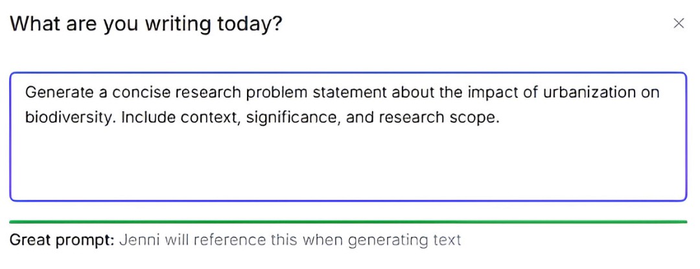Place cursor on word 'context' in prompt

[x=211, y=118]
